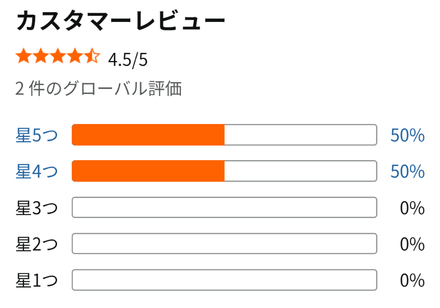The height and width of the screenshot is (308, 440).
Task: Click the empty 1-star rating bar
Action: point(224,280)
